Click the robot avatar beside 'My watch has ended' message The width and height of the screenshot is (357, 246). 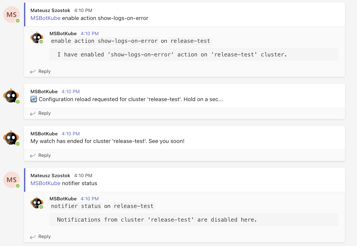(x=11, y=138)
